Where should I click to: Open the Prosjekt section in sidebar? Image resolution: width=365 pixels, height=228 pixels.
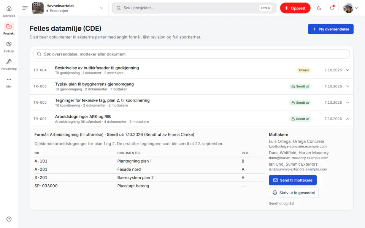pyautogui.click(x=9, y=28)
